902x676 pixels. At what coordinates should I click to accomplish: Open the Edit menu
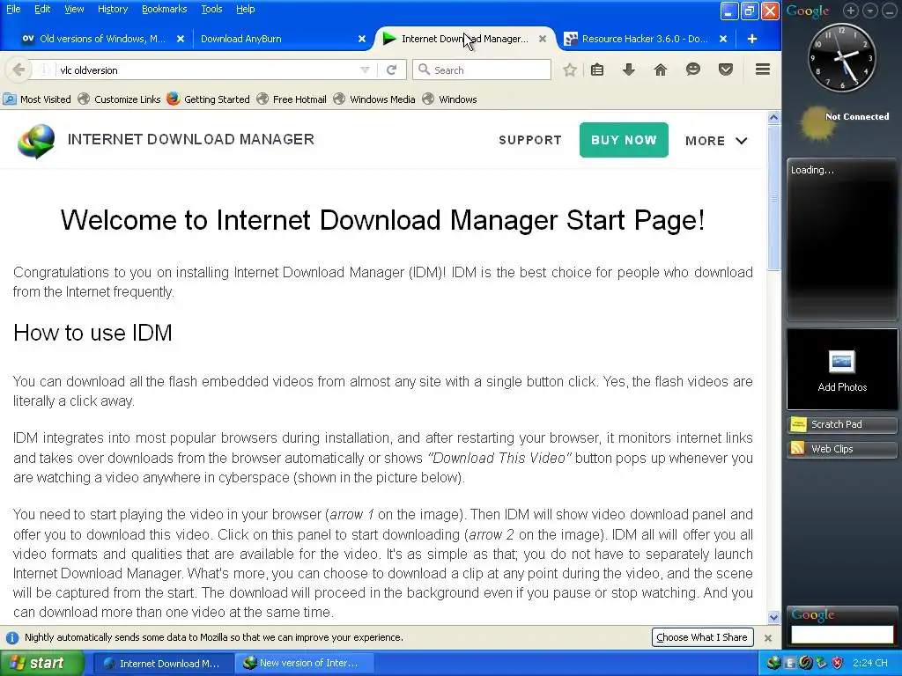pos(42,9)
